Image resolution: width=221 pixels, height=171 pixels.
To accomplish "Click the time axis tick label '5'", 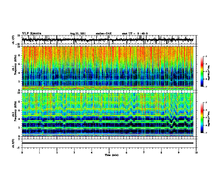I will (x=109, y=153).
